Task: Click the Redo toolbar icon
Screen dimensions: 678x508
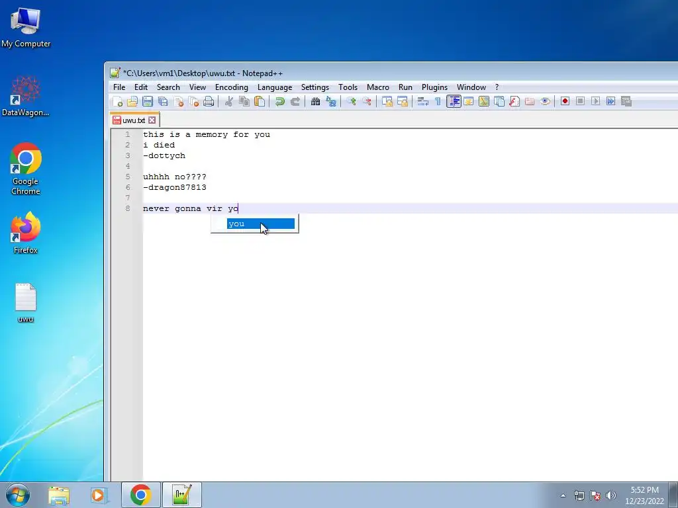Action: tap(295, 101)
